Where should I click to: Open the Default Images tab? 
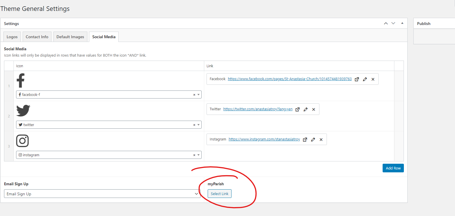click(x=70, y=37)
